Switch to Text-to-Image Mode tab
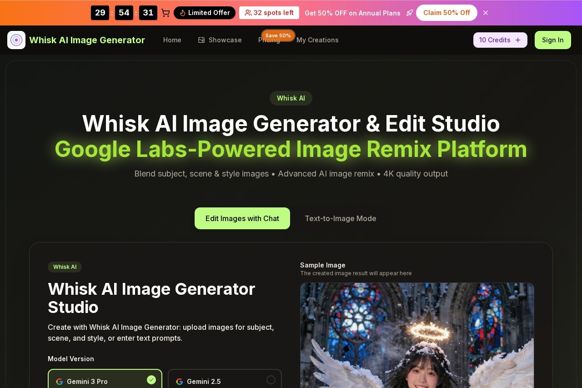 pos(341,218)
